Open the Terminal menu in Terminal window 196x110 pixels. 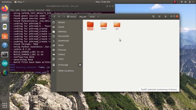click(x=40, y=10)
